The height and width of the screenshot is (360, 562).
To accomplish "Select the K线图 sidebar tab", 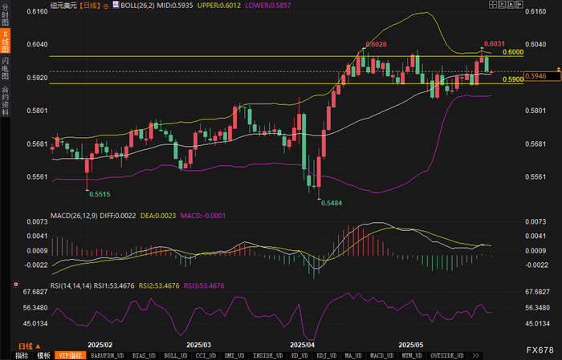I will [5, 41].
